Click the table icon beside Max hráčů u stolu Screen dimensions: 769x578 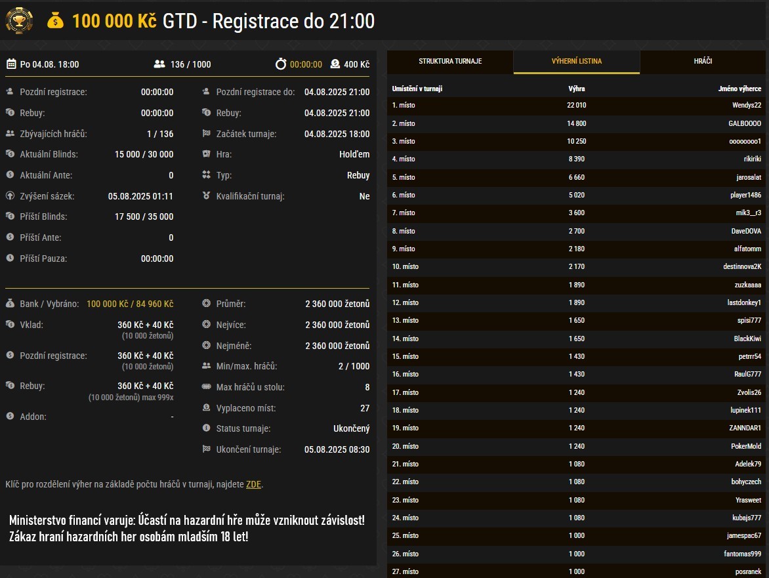(x=207, y=387)
